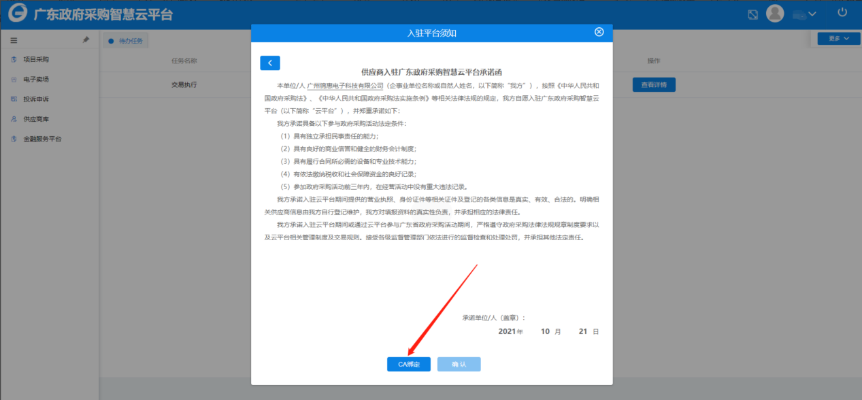
Task: Log out with the power icon
Action: tap(842, 12)
